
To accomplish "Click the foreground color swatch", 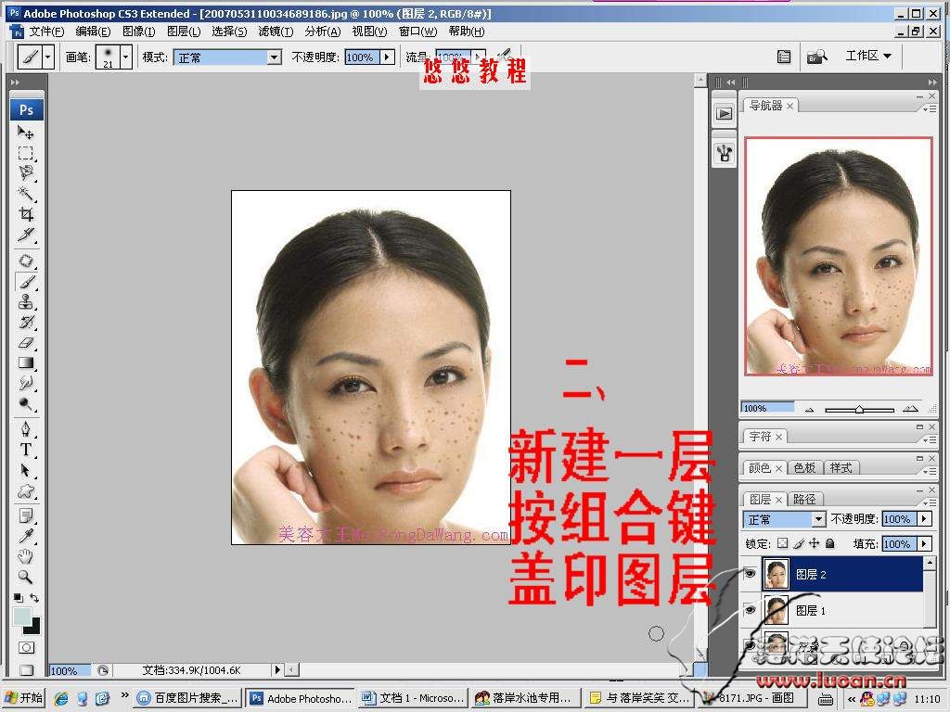I will [x=22, y=616].
